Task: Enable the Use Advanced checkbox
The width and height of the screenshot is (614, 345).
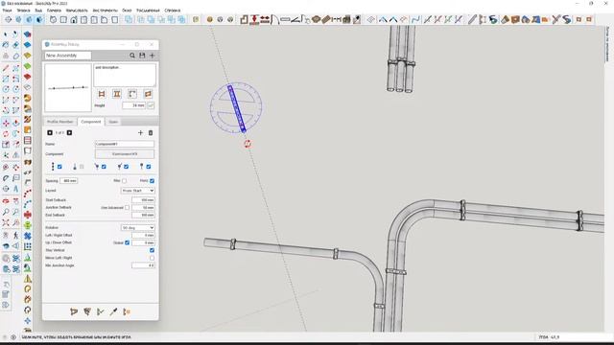Action: [x=127, y=208]
